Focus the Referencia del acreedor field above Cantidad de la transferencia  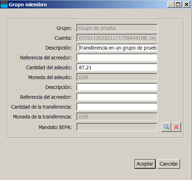pos(117,97)
